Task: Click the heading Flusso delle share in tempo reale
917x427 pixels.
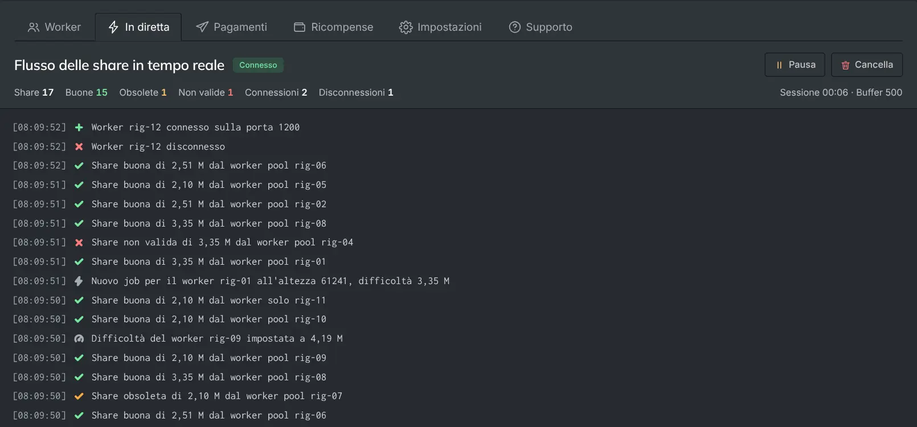Action: 120,65
